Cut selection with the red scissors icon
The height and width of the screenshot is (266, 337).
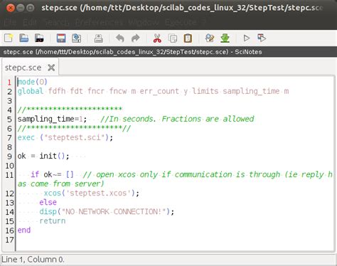pyautogui.click(x=157, y=38)
